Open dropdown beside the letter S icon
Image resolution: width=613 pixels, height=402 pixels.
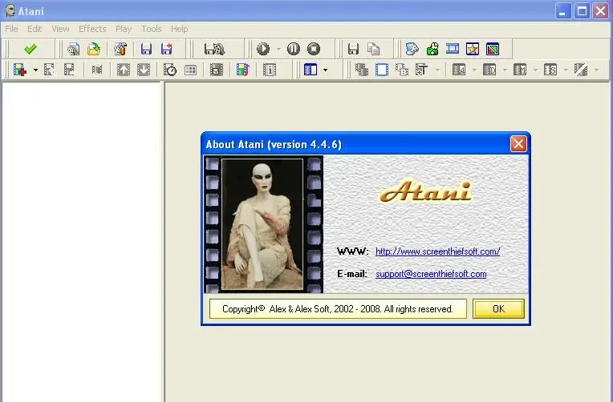pos(566,70)
